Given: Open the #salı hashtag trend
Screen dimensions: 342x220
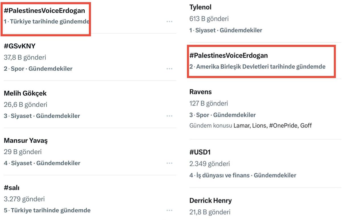Looking at the screenshot, I should [x=12, y=188].
